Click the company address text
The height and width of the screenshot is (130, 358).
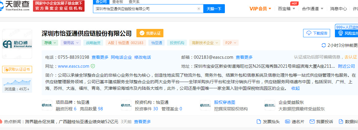pyautogui.click(x=264, y=66)
